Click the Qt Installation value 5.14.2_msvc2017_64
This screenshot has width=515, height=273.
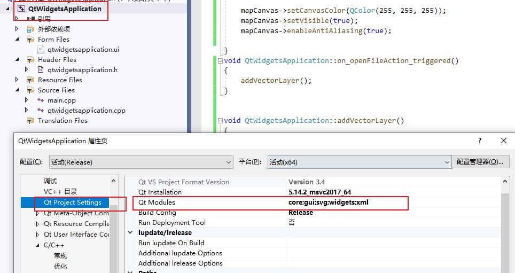click(319, 192)
